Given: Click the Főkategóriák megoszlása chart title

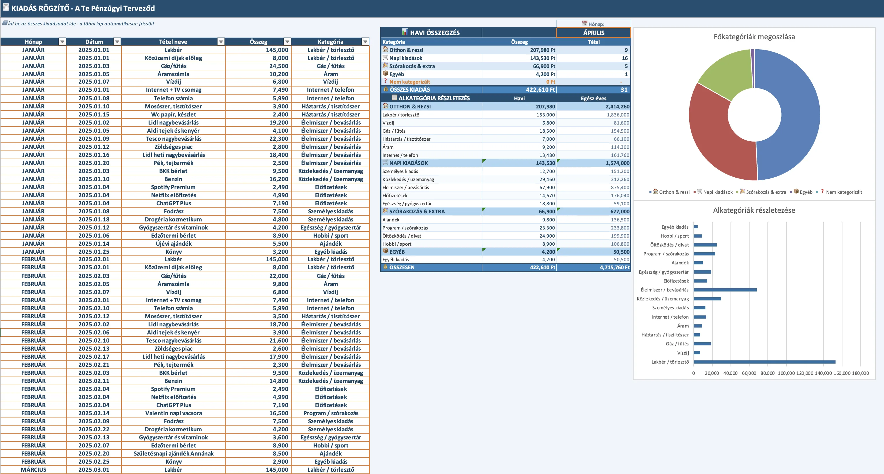Looking at the screenshot, I should click(754, 37).
